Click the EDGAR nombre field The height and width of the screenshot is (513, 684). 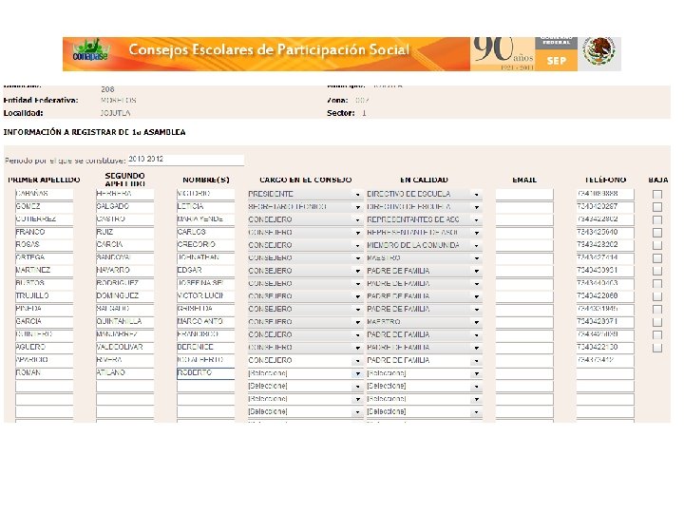[x=205, y=271]
